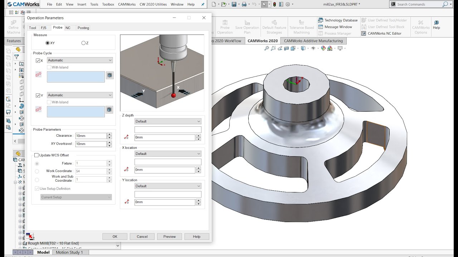Click the Z depth offset icon
The image size is (458, 257).
click(x=127, y=137)
